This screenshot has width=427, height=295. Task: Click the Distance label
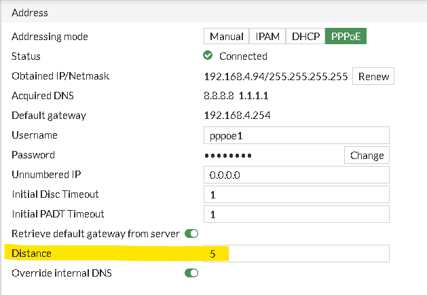tap(32, 254)
